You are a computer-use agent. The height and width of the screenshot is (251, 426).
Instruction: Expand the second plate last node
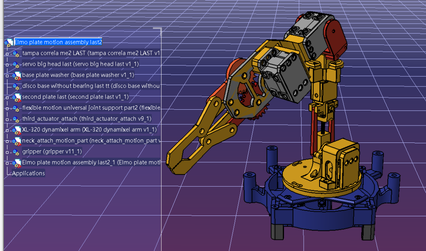(7, 97)
